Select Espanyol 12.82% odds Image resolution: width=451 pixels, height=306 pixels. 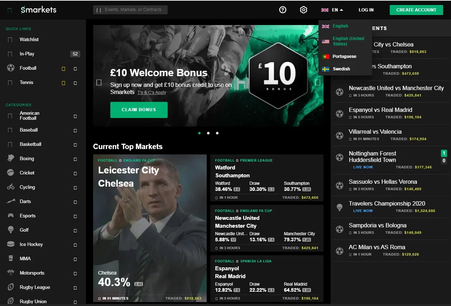click(228, 287)
